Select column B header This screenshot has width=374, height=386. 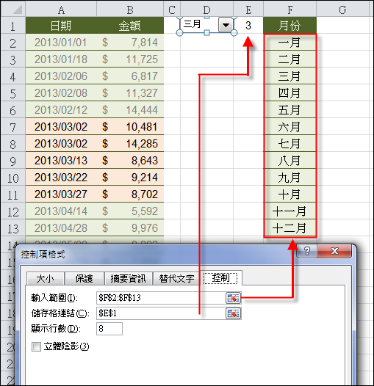click(130, 10)
